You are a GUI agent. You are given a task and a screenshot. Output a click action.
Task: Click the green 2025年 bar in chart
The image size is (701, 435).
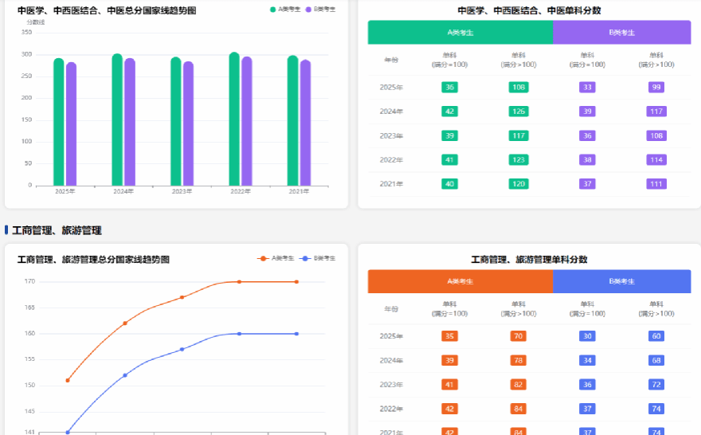point(59,122)
